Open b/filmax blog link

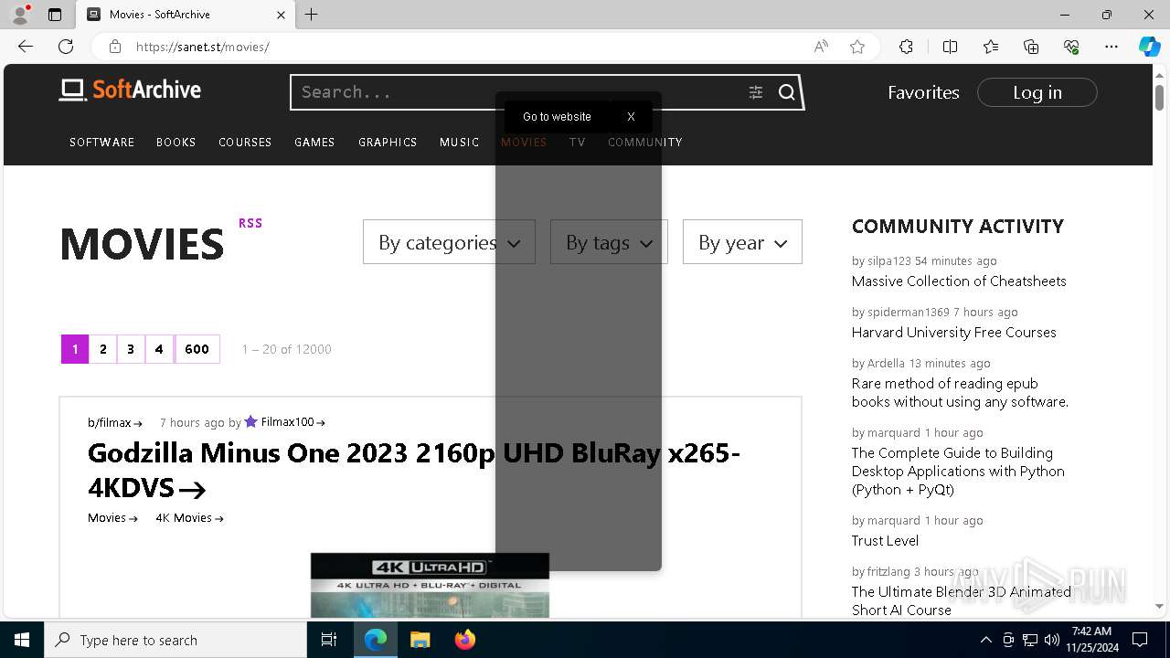(115, 422)
